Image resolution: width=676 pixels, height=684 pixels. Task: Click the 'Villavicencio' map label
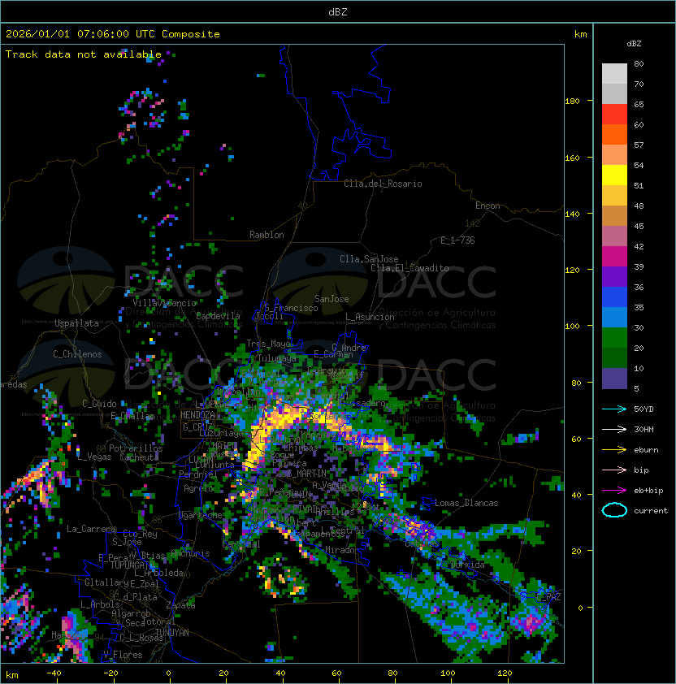click(164, 303)
